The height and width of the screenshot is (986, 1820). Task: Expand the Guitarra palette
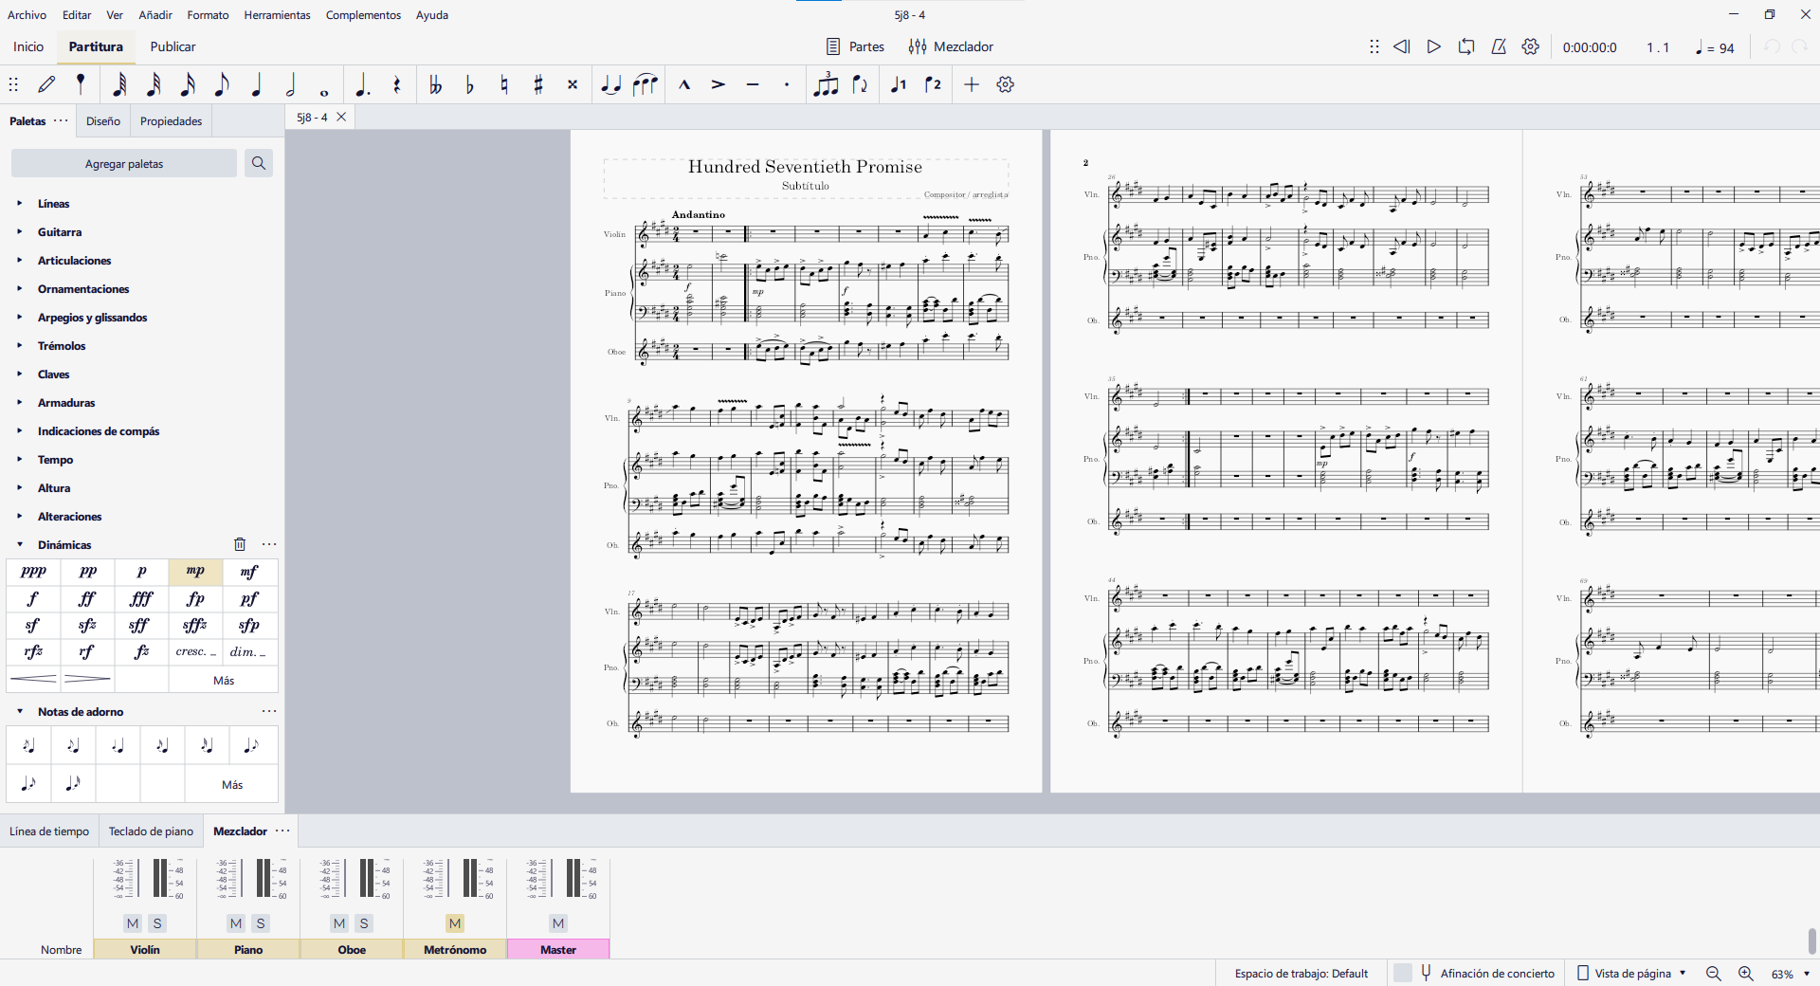(x=20, y=231)
